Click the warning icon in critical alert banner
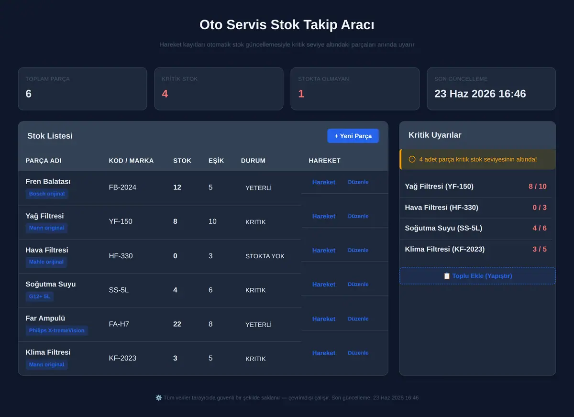The image size is (574, 417). (x=412, y=159)
